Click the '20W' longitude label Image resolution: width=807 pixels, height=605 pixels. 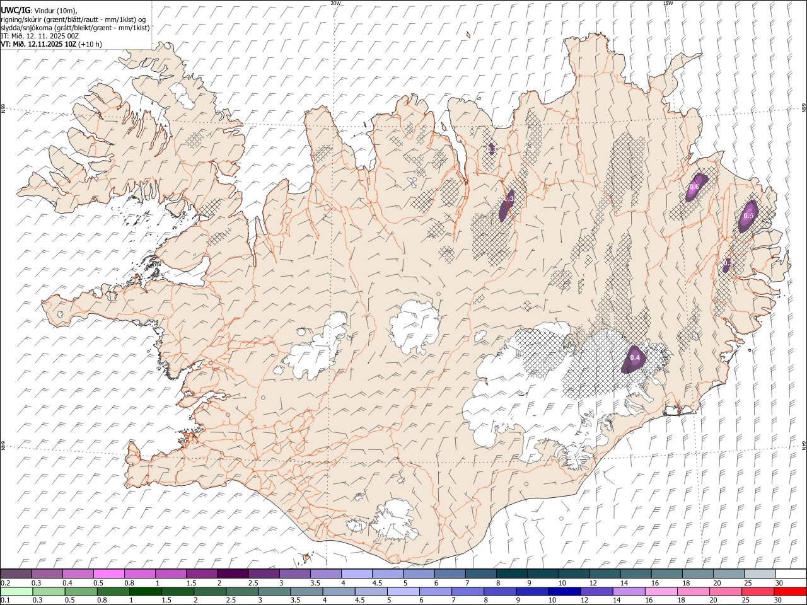[x=335, y=3]
